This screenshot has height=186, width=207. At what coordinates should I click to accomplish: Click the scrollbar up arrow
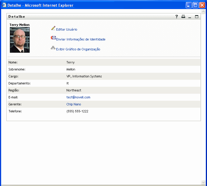[203, 12]
